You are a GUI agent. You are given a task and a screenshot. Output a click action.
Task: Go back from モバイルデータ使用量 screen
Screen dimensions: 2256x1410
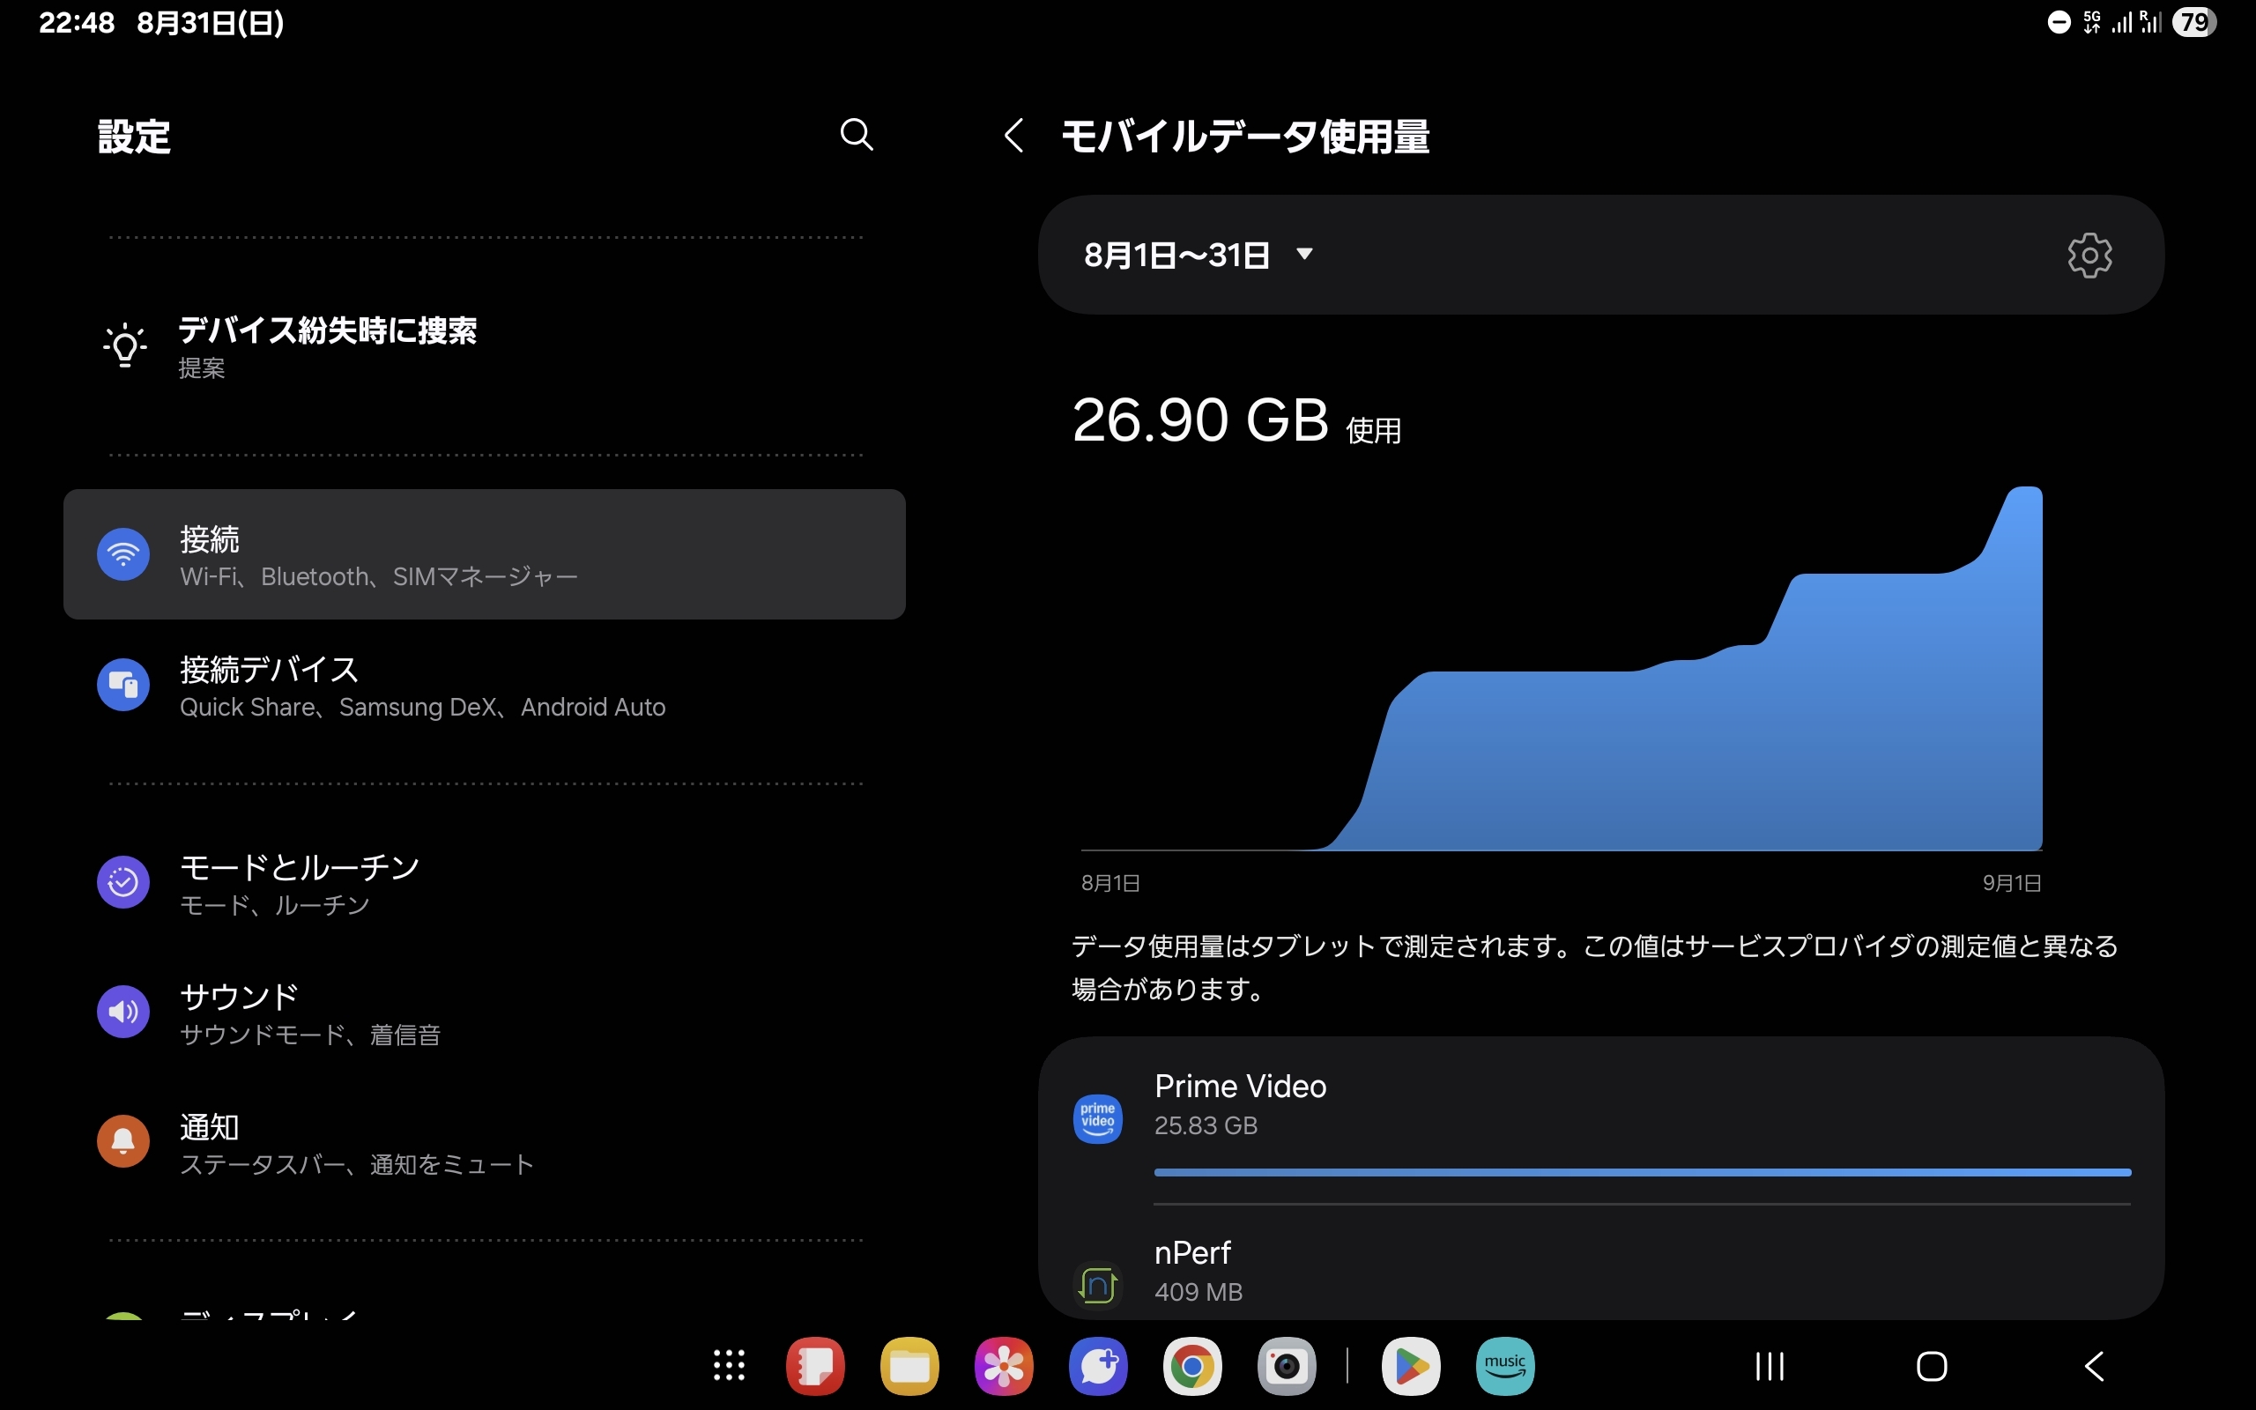(1014, 136)
